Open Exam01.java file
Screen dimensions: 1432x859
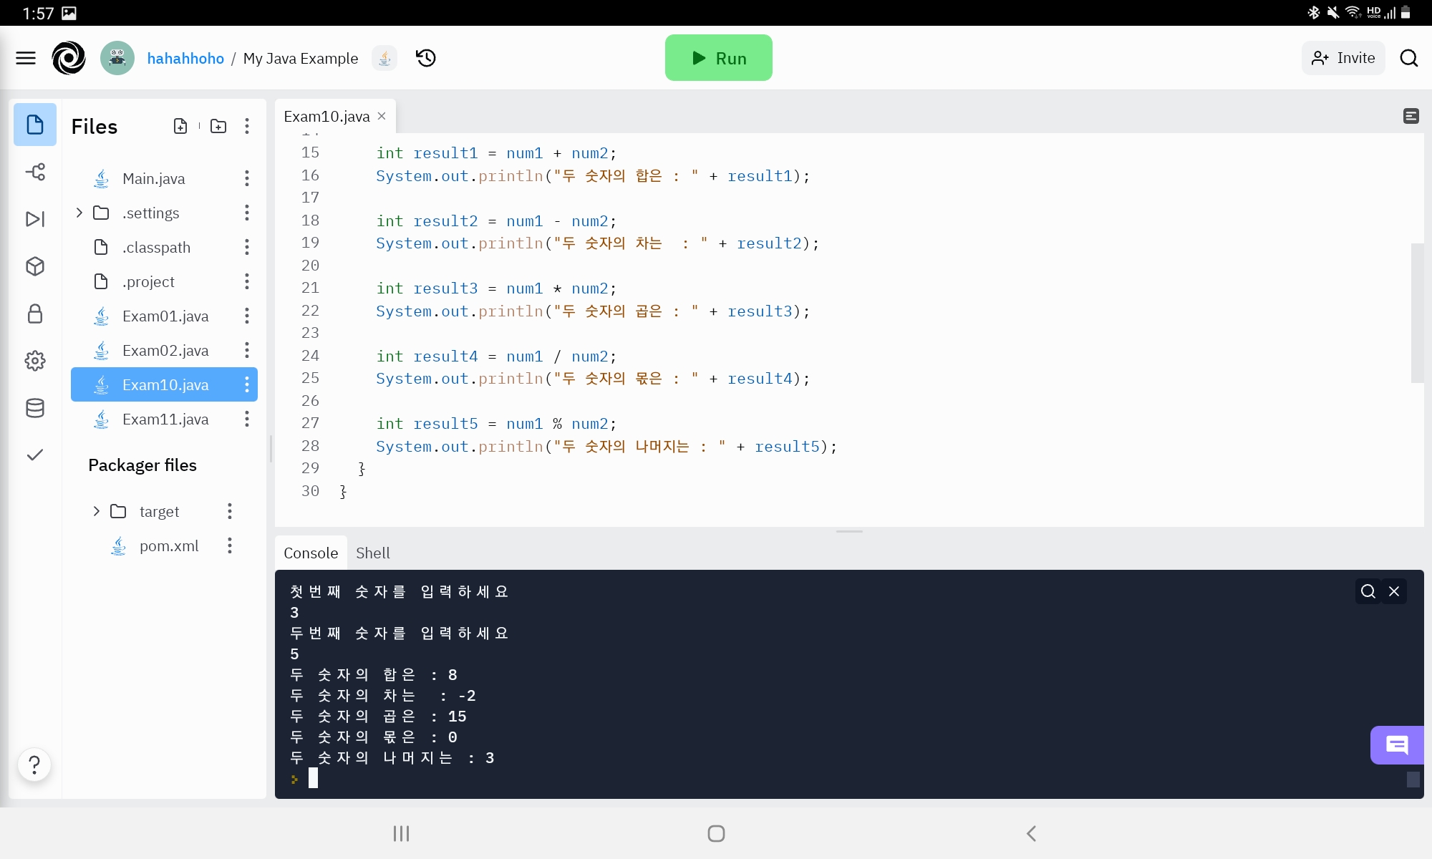[x=165, y=316]
